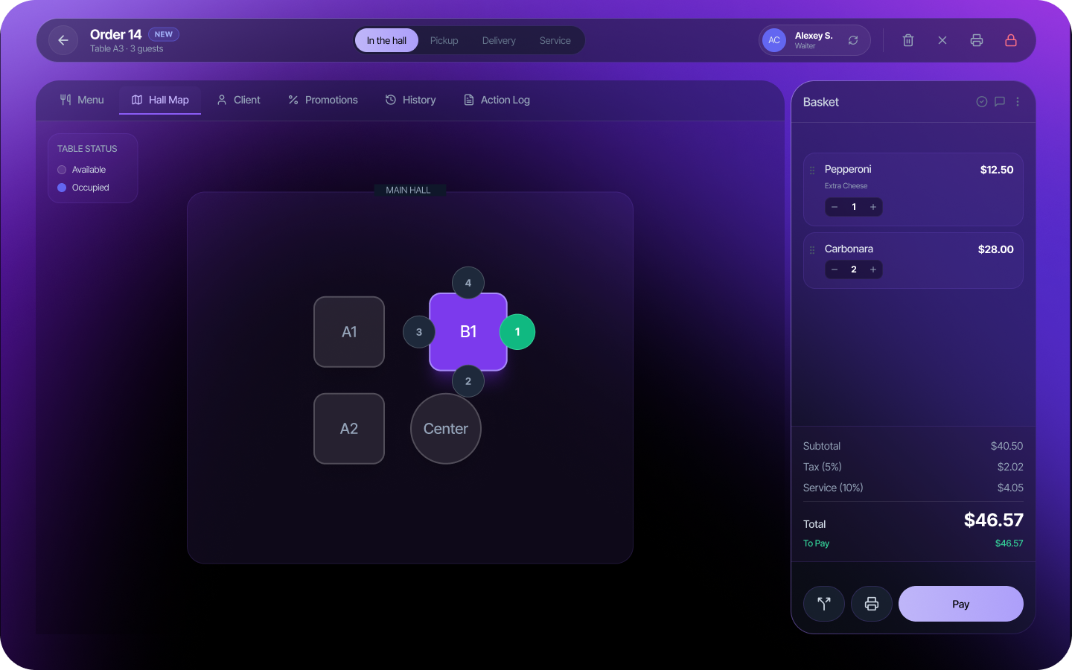This screenshot has height=670, width=1072.
Task: Open the Menu tab
Action: click(x=82, y=100)
